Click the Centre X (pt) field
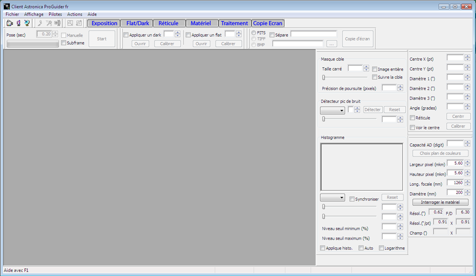The width and height of the screenshot is (476, 276). point(455,58)
